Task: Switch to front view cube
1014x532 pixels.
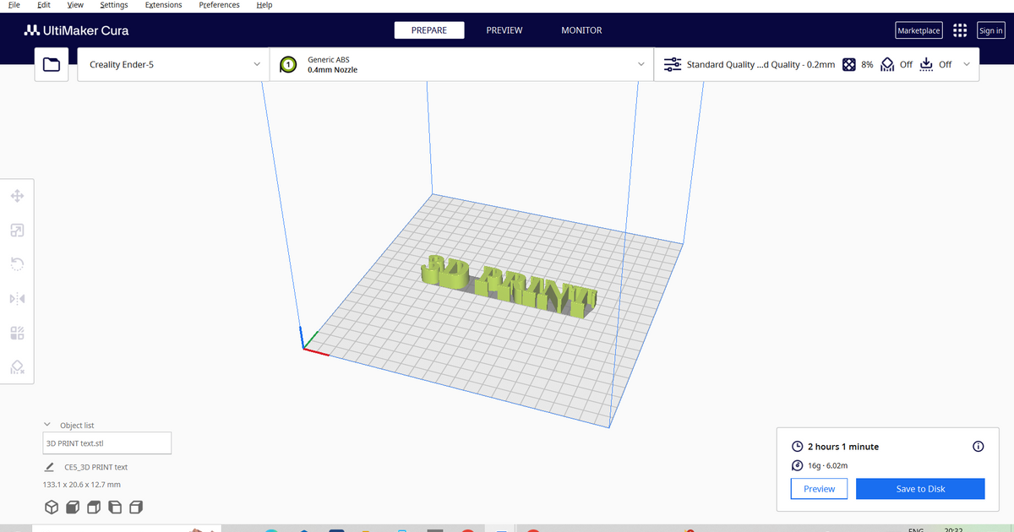Action: point(73,508)
